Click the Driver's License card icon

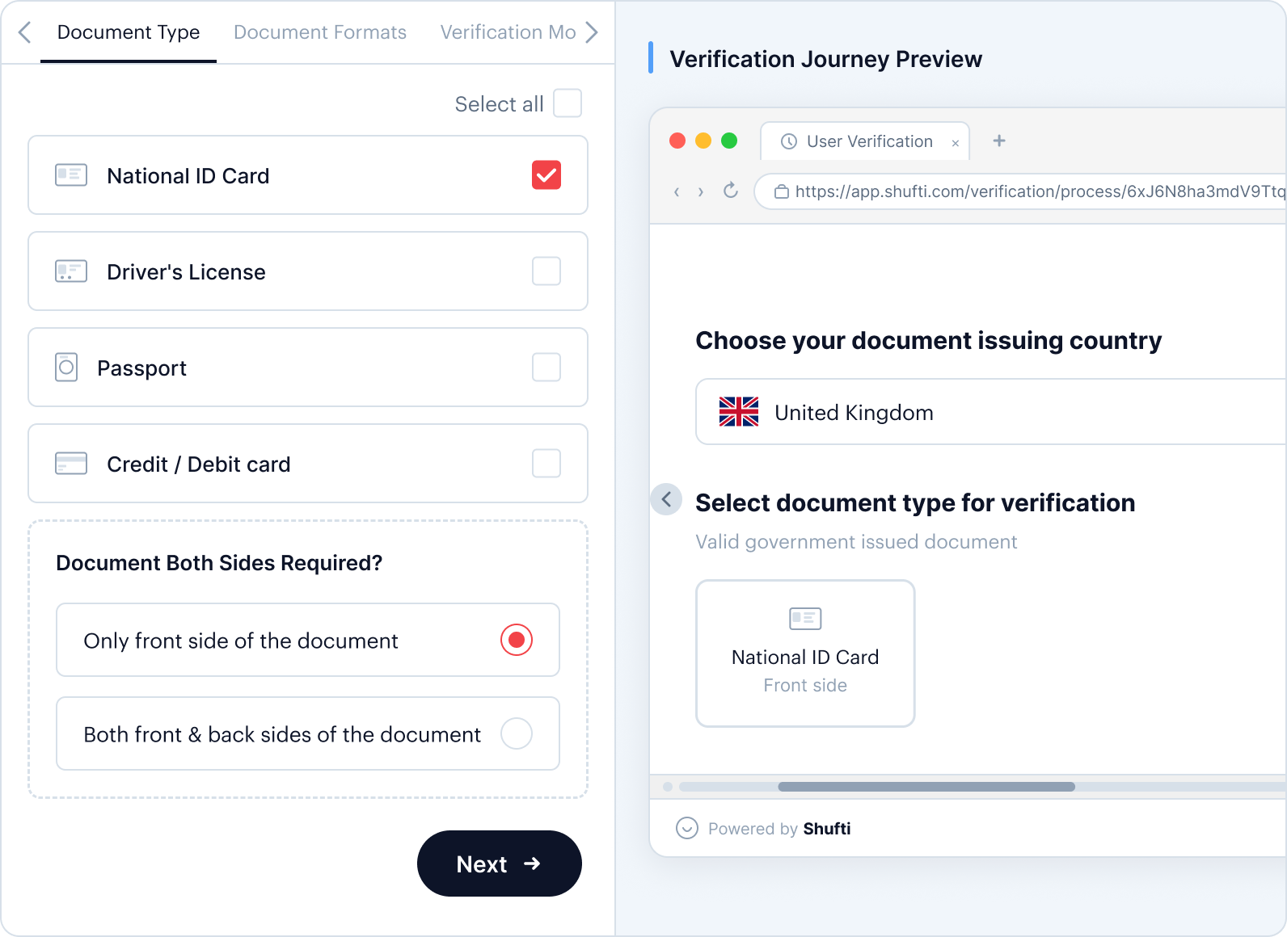[71, 271]
